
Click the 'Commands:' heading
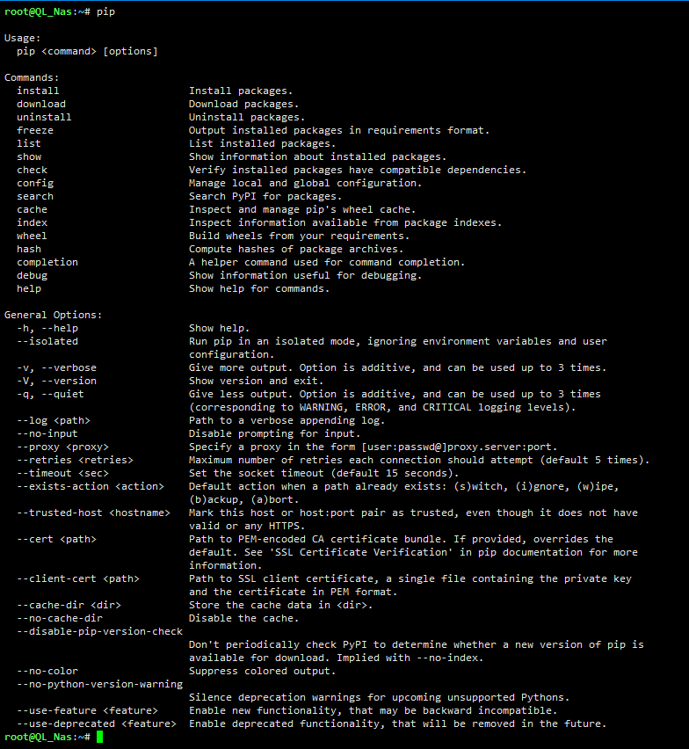[x=32, y=78]
